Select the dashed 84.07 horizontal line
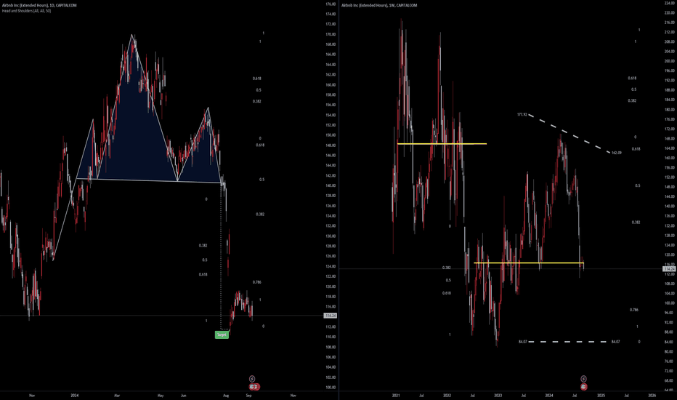This screenshot has width=677, height=400. 567,342
